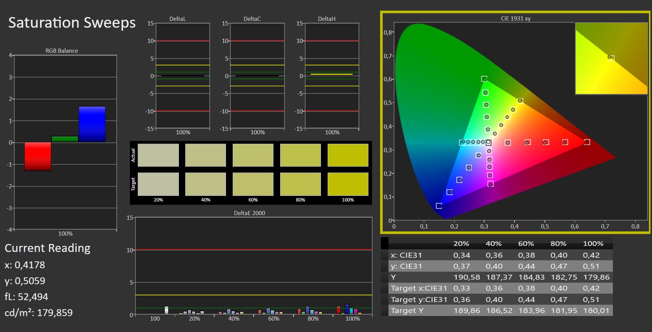Select the zoomed yellow inset in CIE chart
Viewport: 652px width, 332px height.
click(x=611, y=58)
